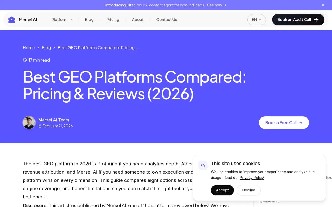
Task: Accept the site cookies
Action: coord(222,190)
